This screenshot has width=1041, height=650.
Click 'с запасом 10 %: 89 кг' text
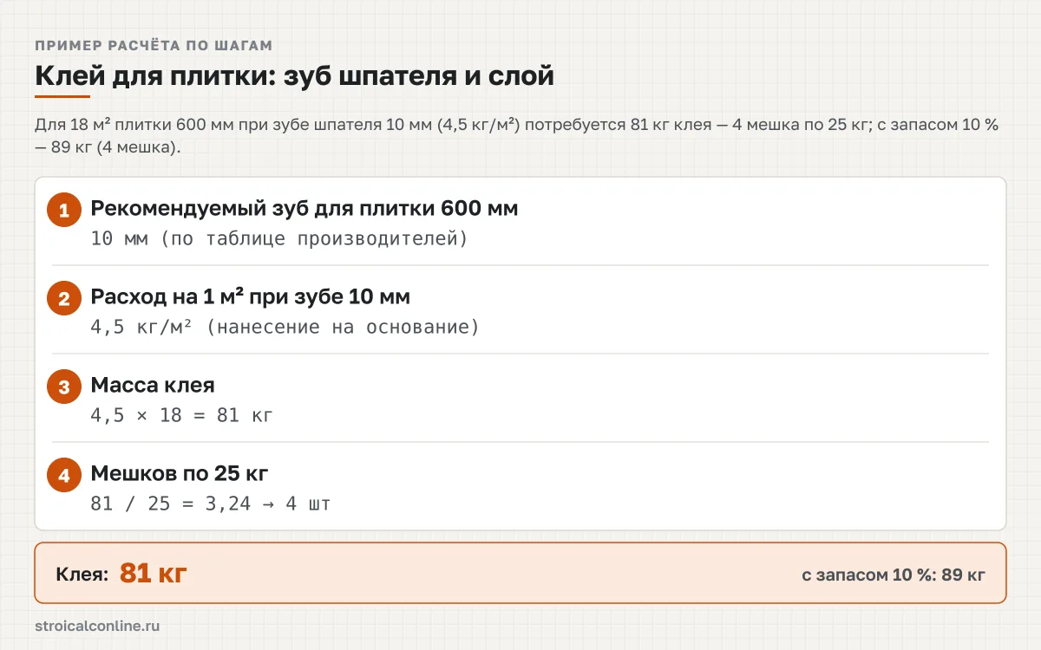[x=894, y=575]
